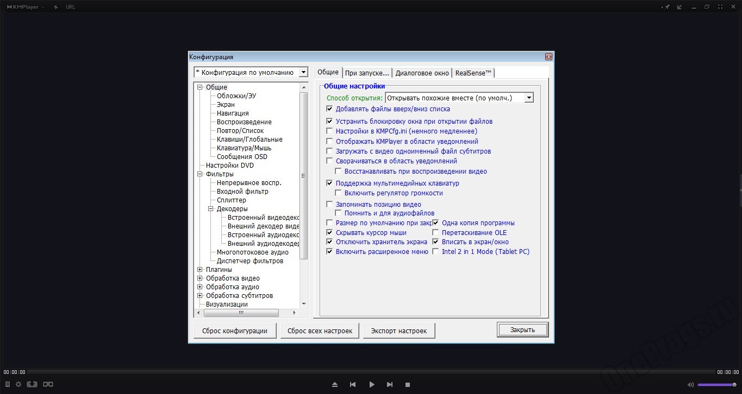
Task: Enable Запоминать позицию видео
Action: point(329,205)
